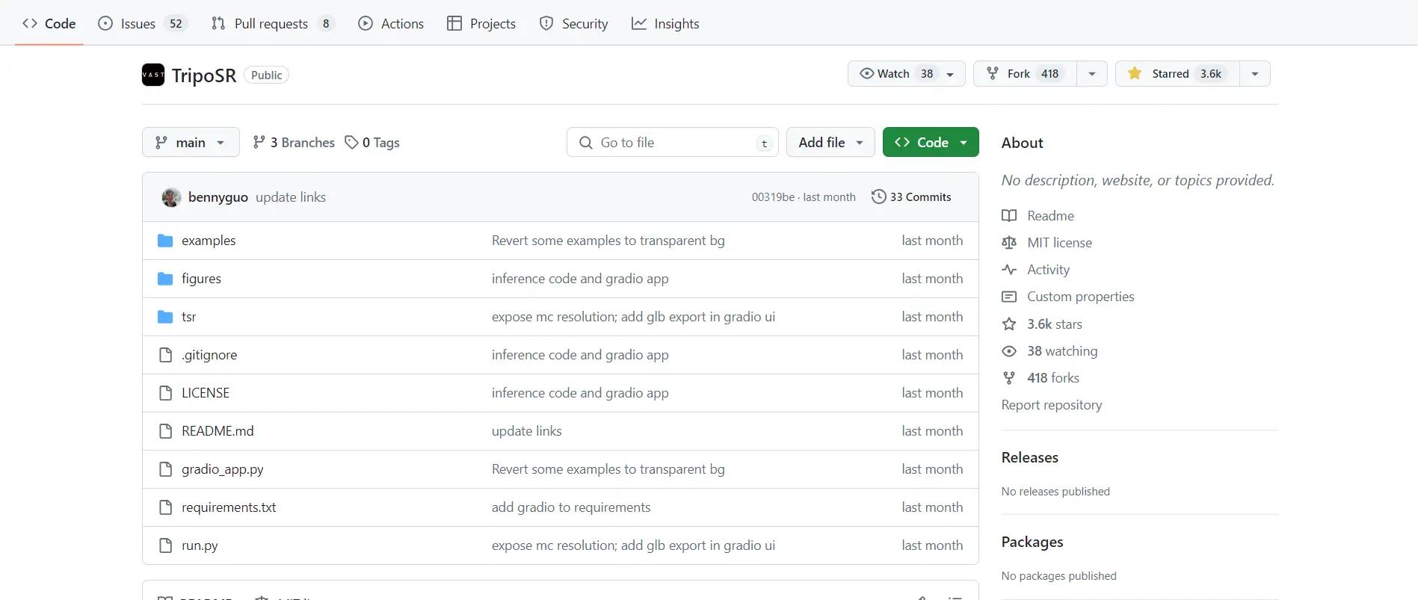Click the run.py file icon
This screenshot has height=600, width=1418.
coord(166,545)
